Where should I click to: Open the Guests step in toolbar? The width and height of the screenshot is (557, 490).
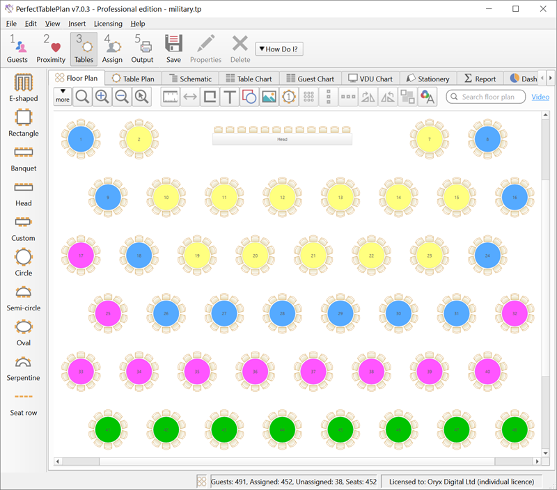(x=17, y=49)
